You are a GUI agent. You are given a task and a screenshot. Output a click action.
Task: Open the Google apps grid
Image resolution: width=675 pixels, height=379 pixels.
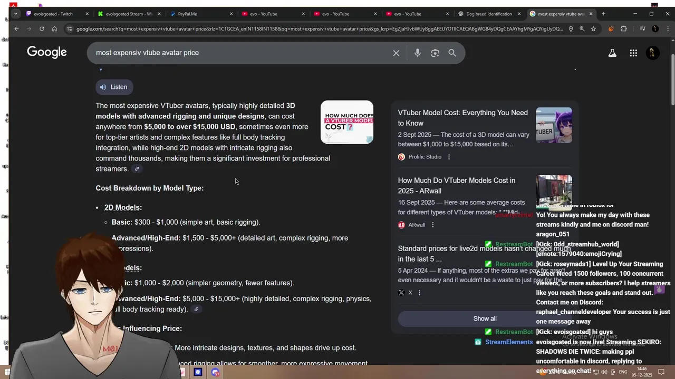pyautogui.click(x=633, y=53)
